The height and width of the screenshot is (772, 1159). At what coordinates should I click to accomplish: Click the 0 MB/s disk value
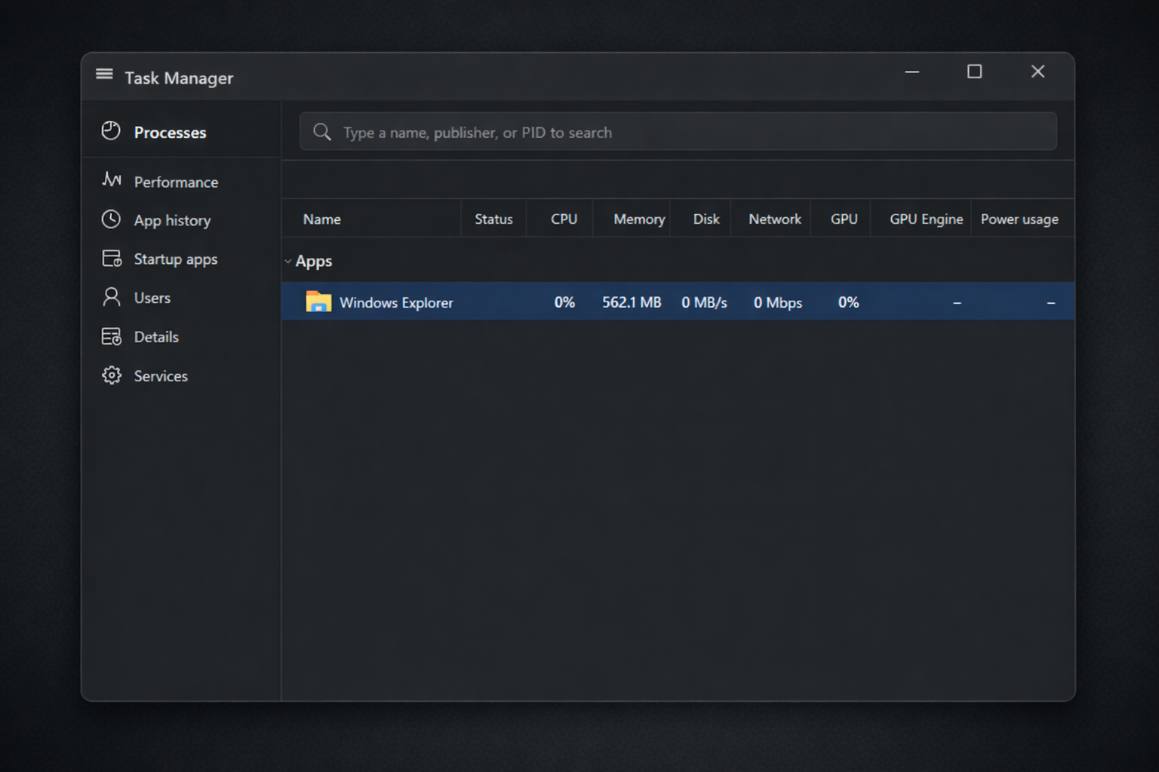pyautogui.click(x=704, y=302)
